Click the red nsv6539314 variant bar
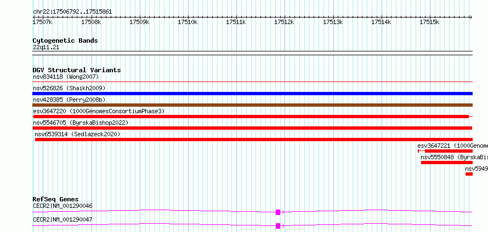 pyautogui.click(x=254, y=140)
